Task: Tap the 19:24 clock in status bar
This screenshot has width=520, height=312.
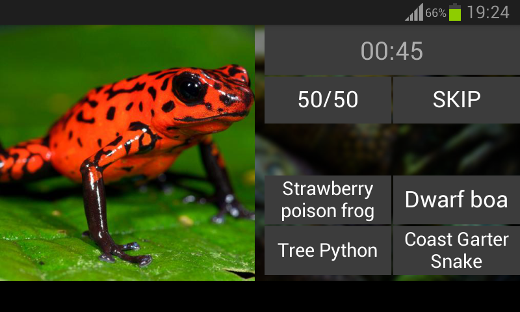Action: click(x=488, y=12)
